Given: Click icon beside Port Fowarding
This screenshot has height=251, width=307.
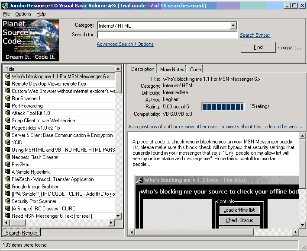Looking at the screenshot, I should [x=7, y=105].
